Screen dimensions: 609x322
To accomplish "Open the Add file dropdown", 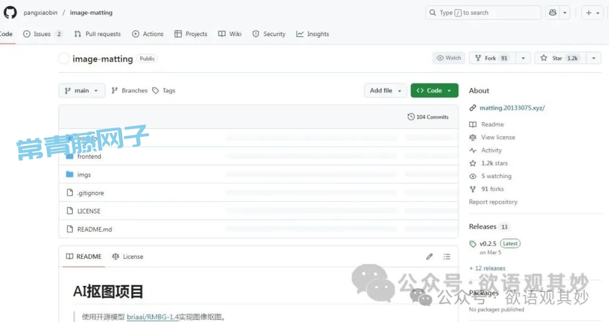I will coord(385,91).
